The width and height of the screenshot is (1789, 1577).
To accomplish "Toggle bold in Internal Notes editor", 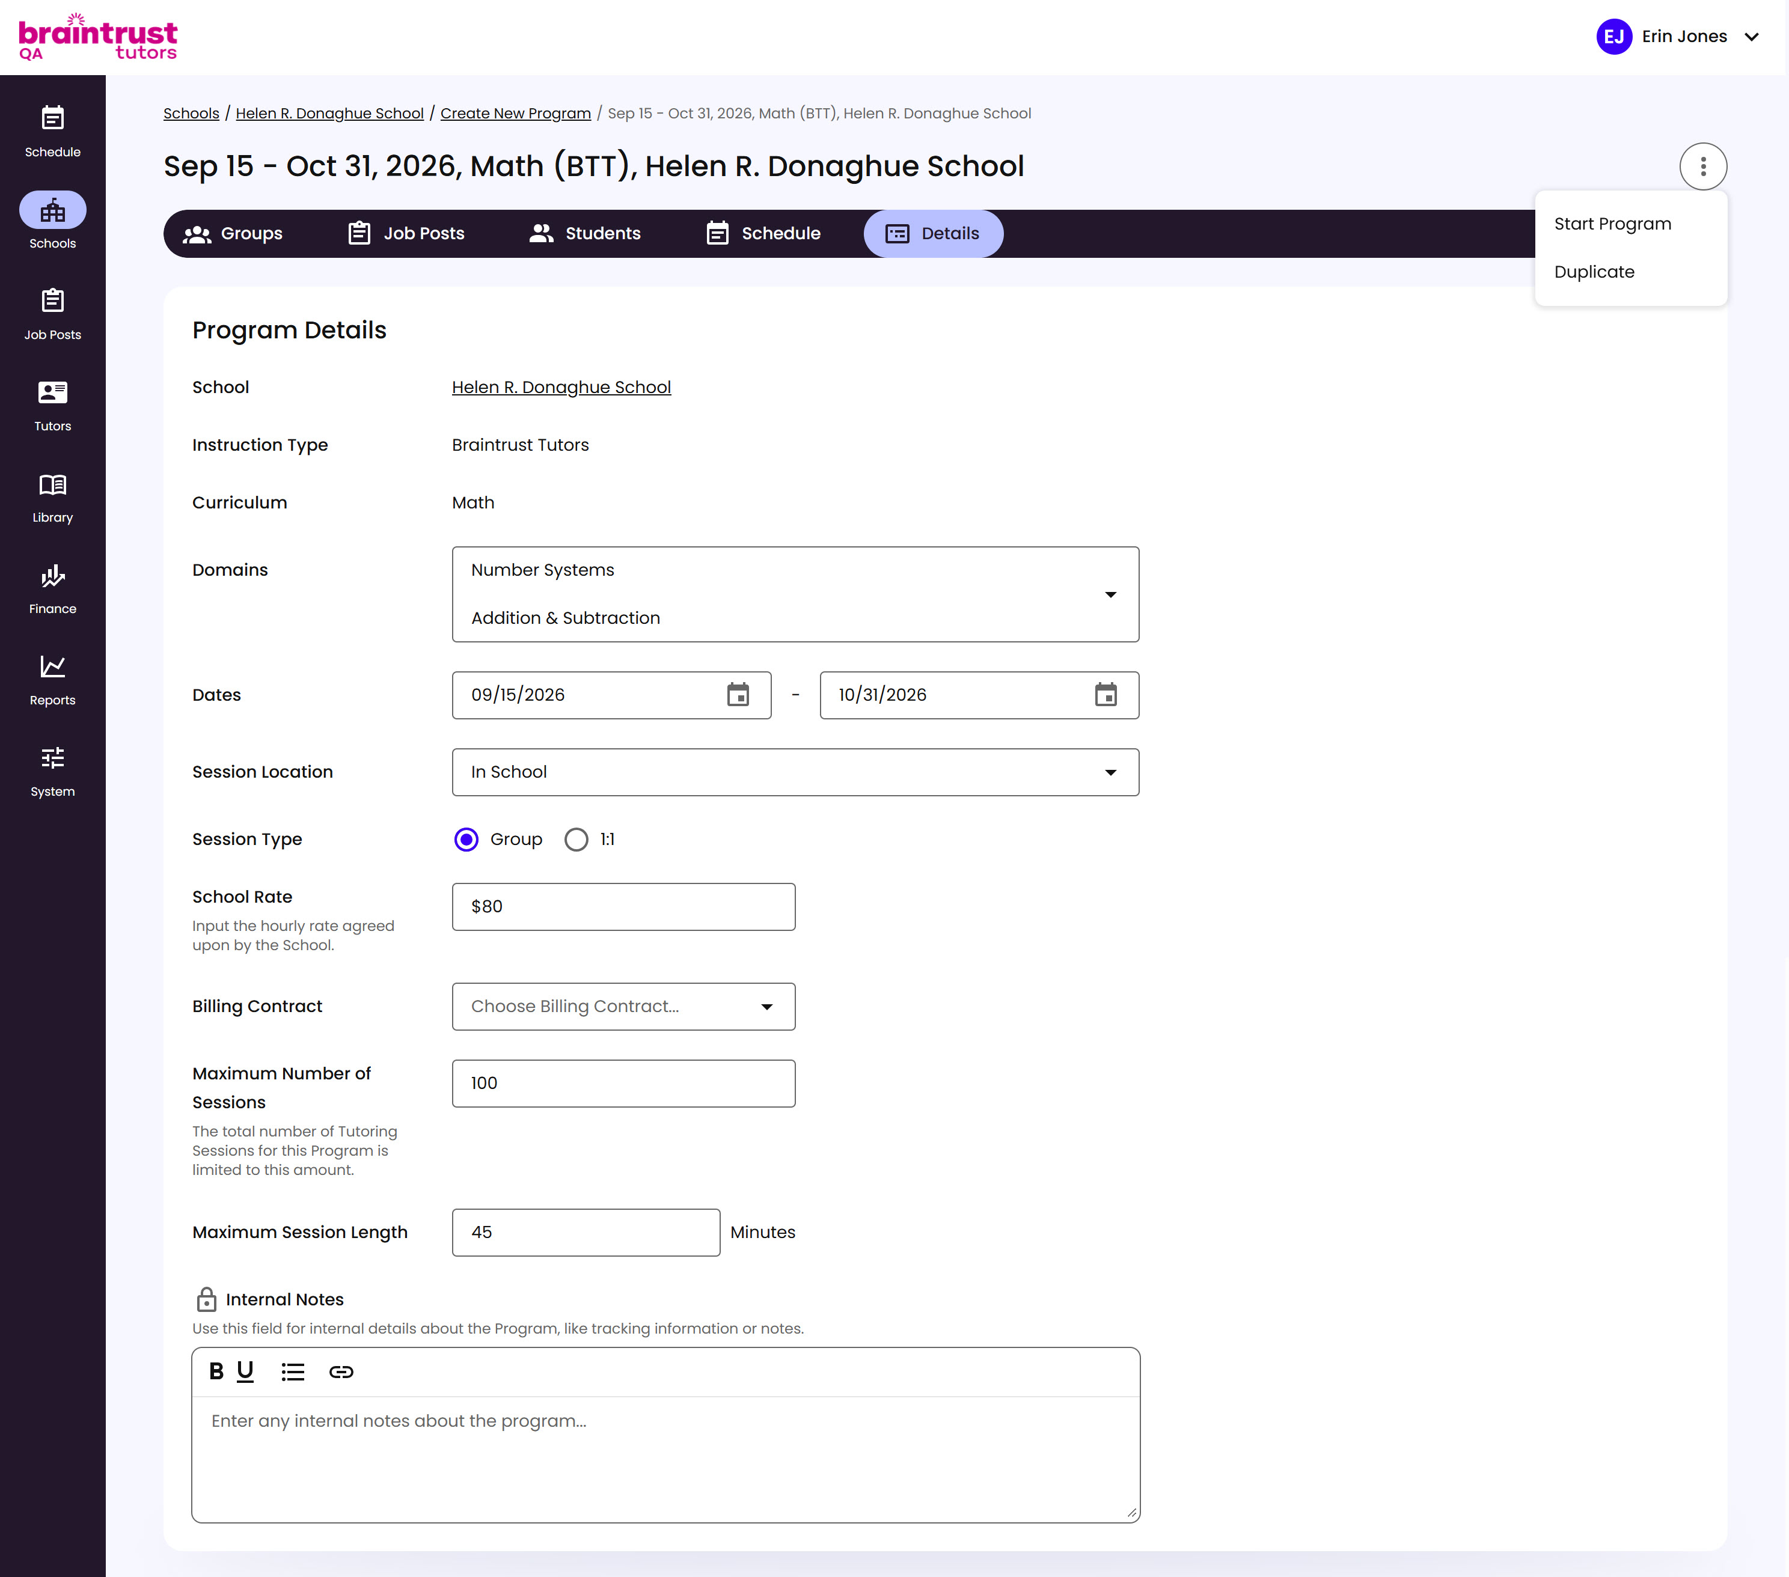I will coord(216,1371).
